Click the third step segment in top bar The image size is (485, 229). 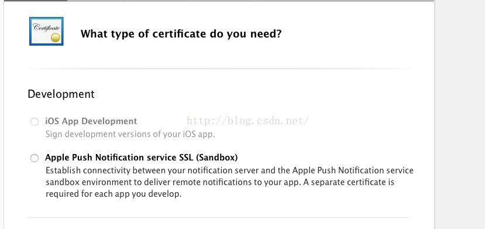pyautogui.click(x=157, y=1)
